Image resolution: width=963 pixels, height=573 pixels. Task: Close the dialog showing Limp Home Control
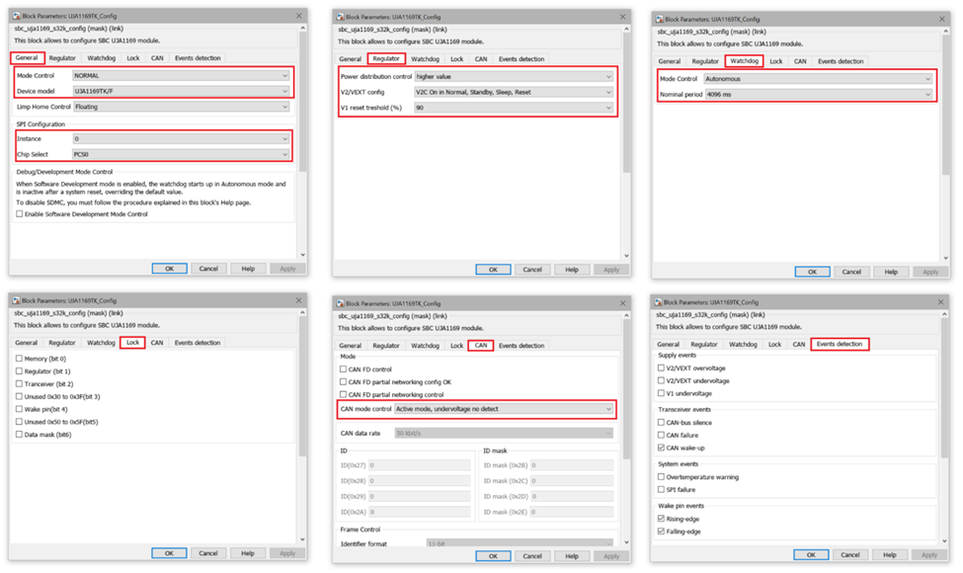[x=299, y=16]
